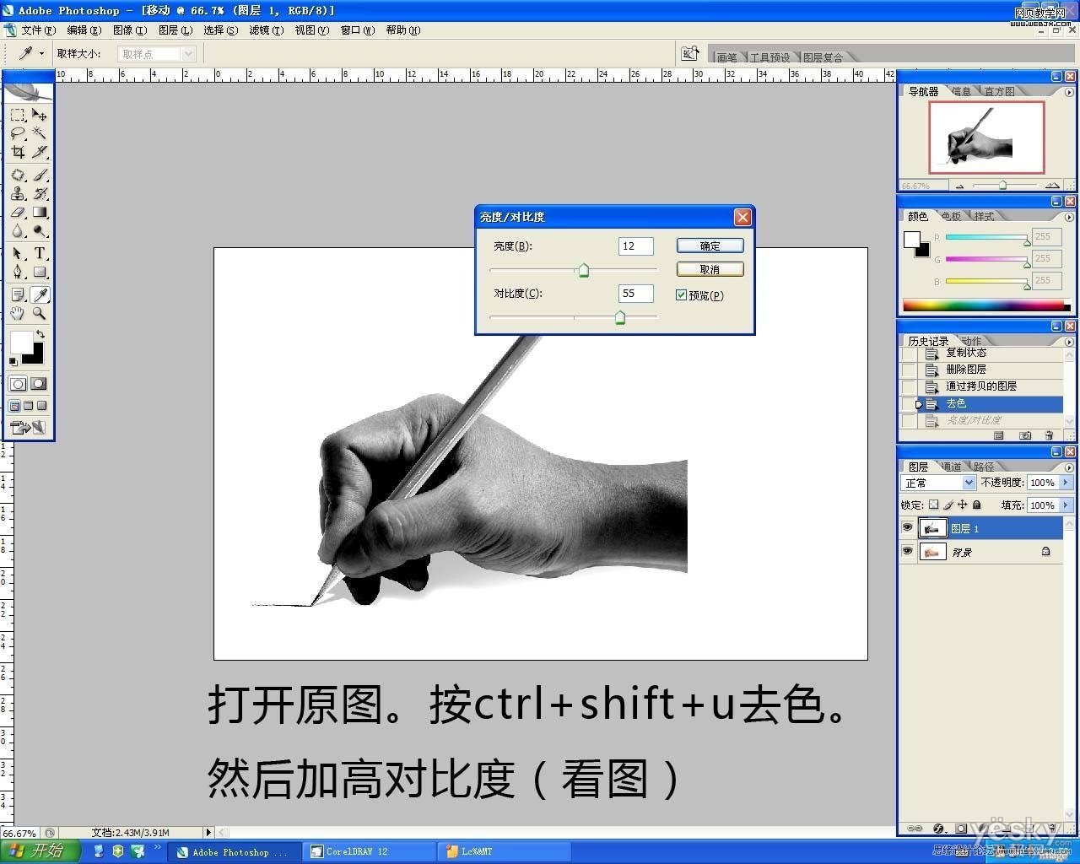Click 取消 to cancel Brightness/Contrast
1080x864 pixels.
[710, 269]
